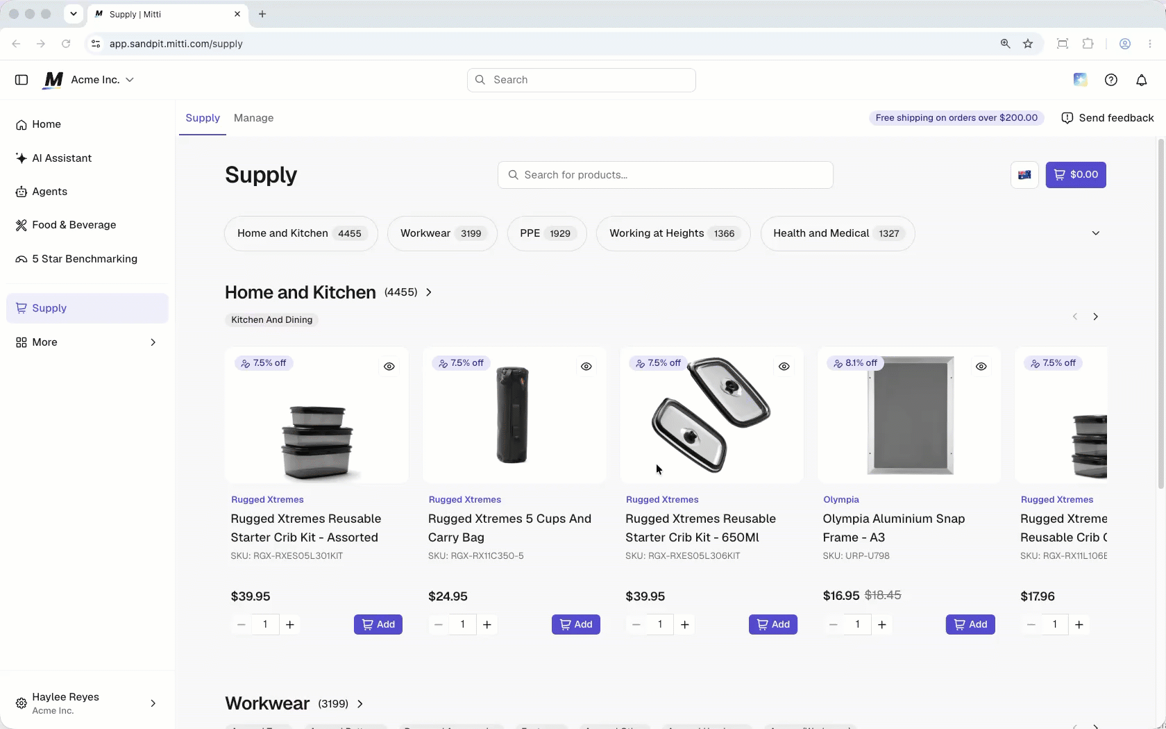Open the 5 Cups Carry Bag image
1166x729 pixels.
[x=514, y=415]
